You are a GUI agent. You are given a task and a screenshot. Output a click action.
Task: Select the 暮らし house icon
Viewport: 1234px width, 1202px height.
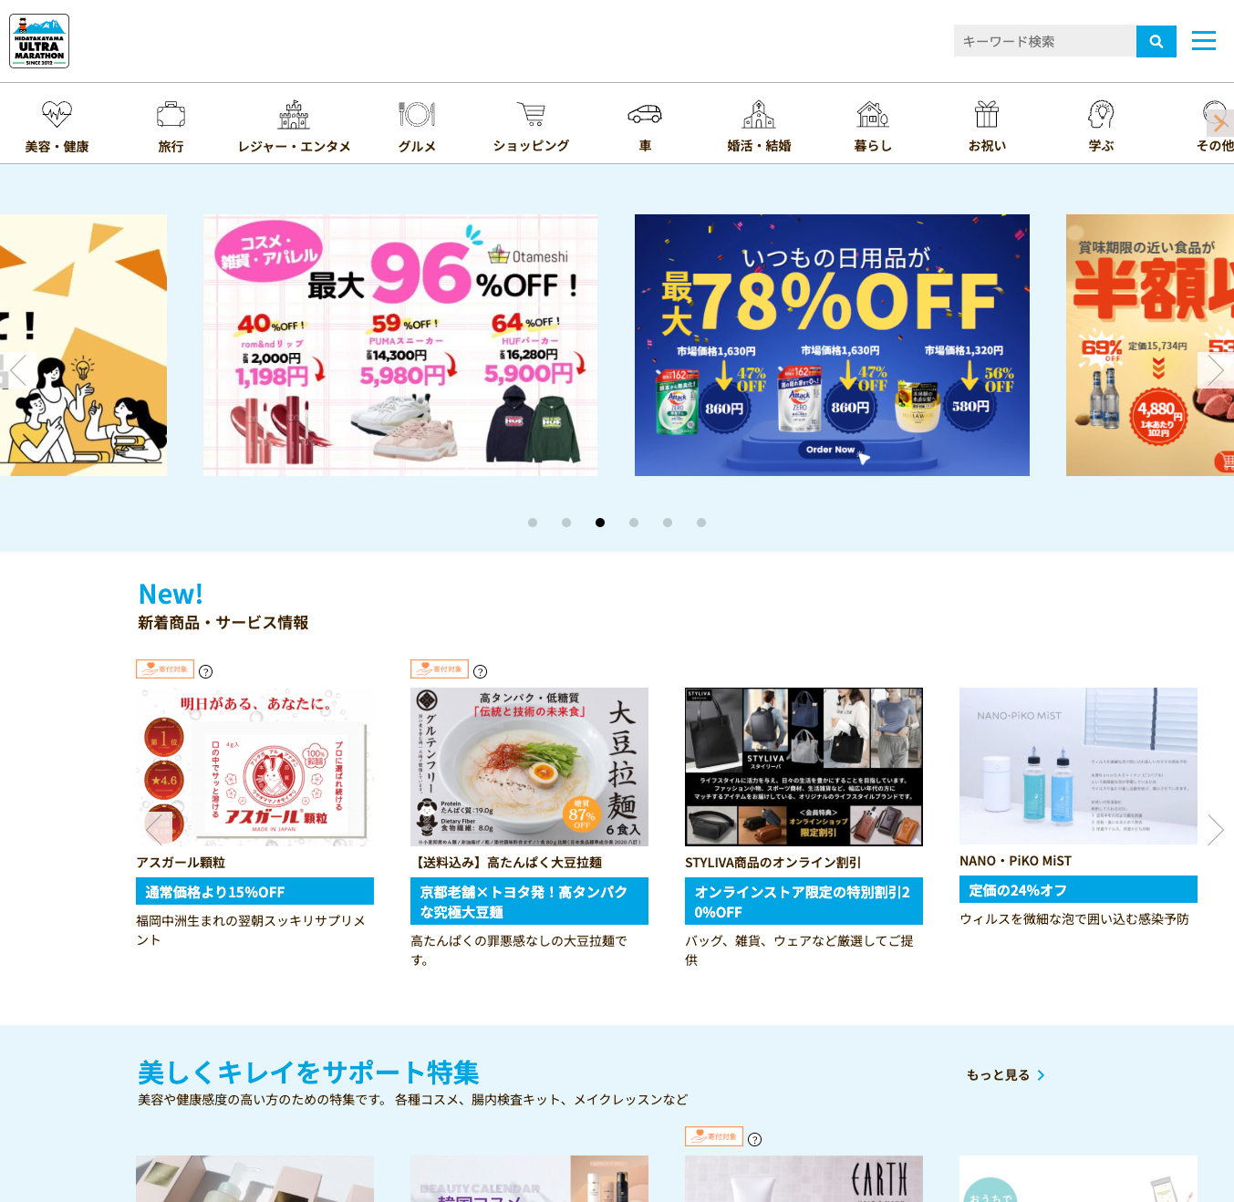point(873,114)
